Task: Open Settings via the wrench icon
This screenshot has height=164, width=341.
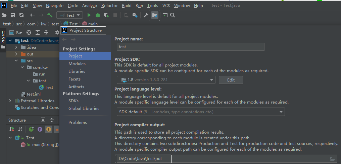Action: [x=146, y=15]
